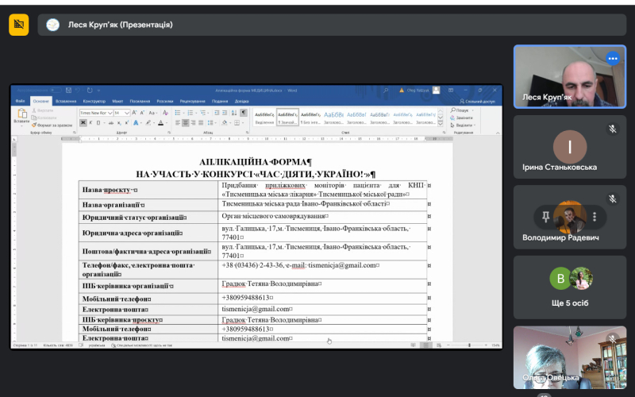The height and width of the screenshot is (397, 635).
Task: Switch to the Конструктор ribbon tab
Action: point(94,102)
